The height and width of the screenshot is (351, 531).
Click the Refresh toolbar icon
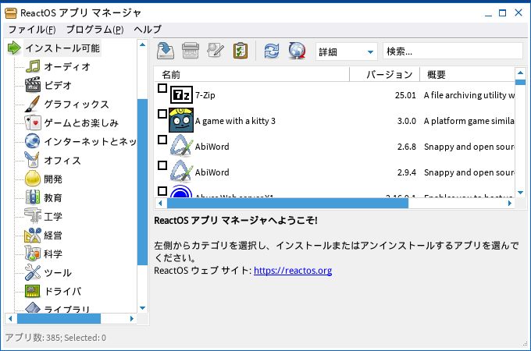(272, 51)
